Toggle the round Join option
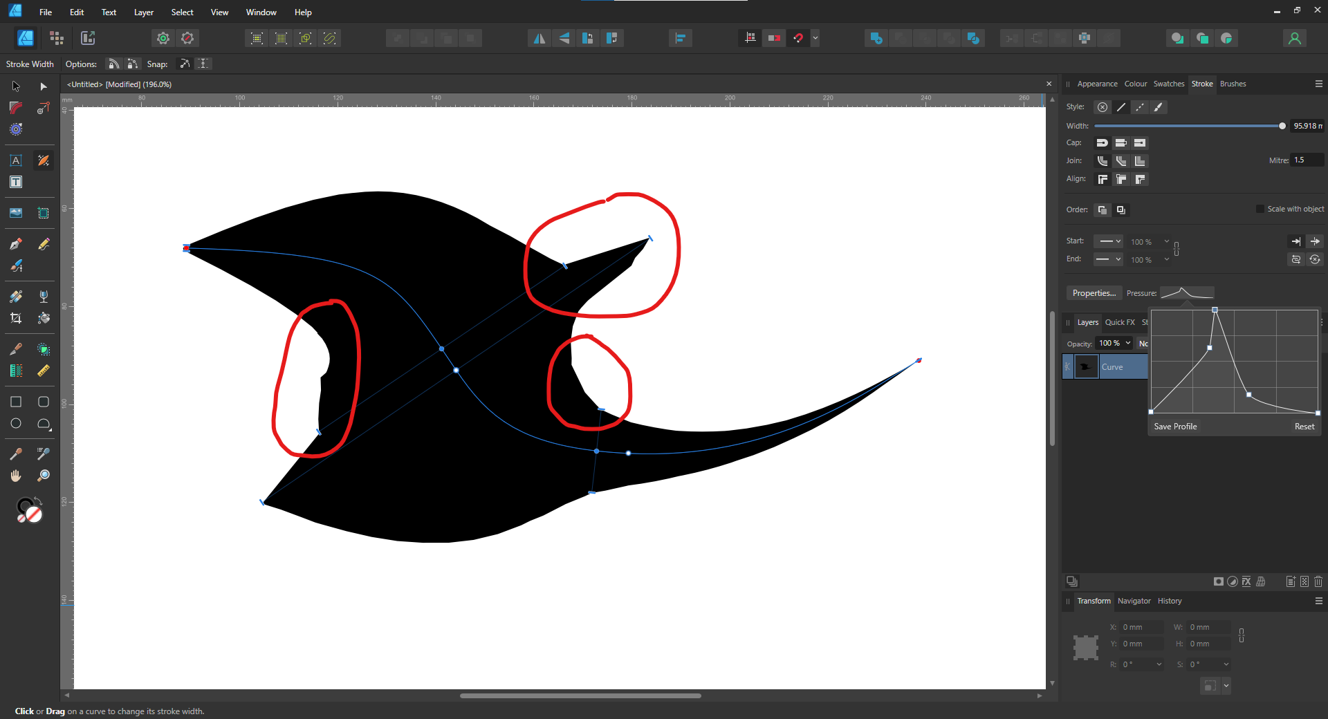The height and width of the screenshot is (719, 1328). coord(1103,161)
